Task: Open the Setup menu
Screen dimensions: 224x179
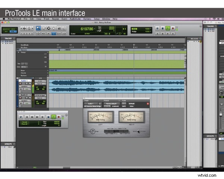Action: click(97, 19)
